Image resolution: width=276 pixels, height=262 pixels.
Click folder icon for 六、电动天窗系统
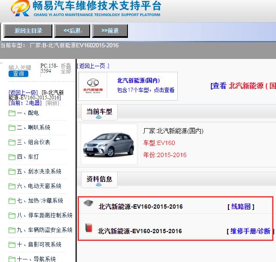(x=12, y=186)
